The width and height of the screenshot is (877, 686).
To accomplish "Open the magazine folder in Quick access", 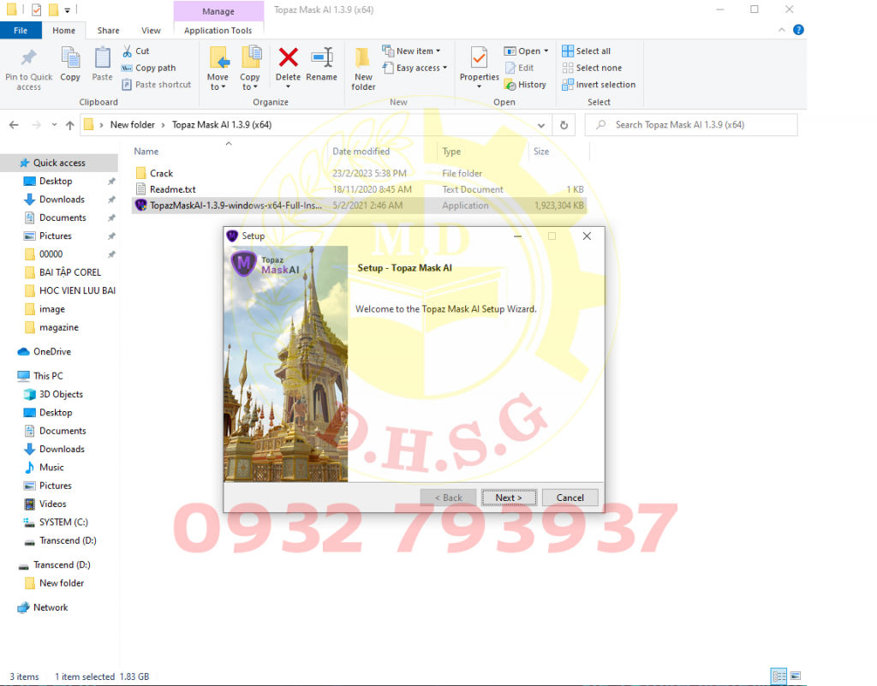I will click(59, 327).
